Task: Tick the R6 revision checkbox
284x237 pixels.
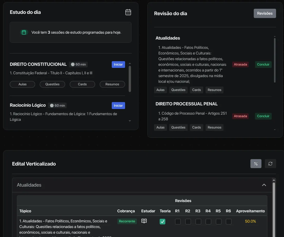Action: 229,221
